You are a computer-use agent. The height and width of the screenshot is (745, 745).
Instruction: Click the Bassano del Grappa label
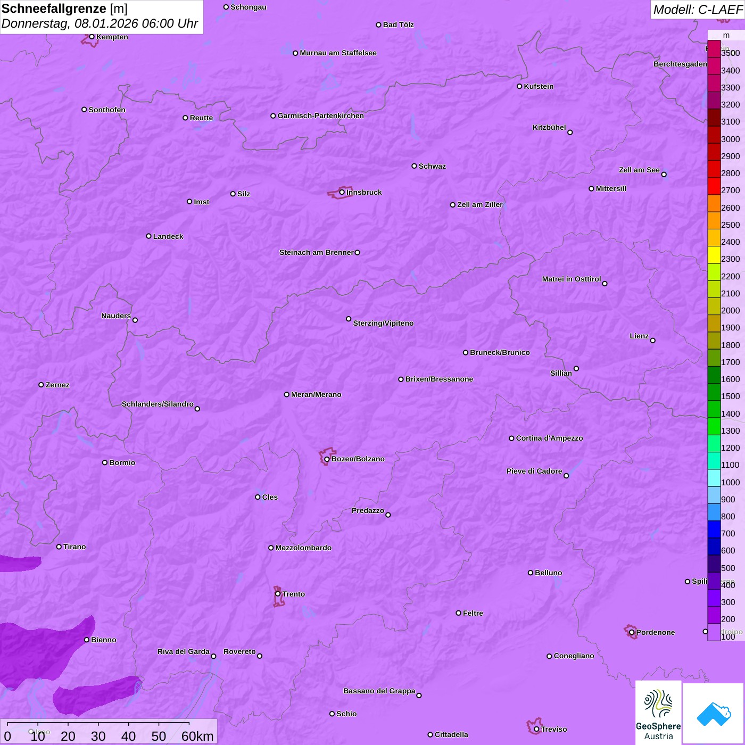pos(379,691)
